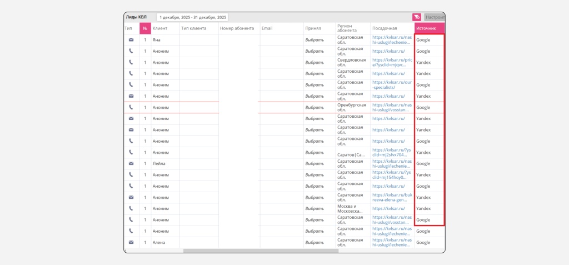Sort by the Тип column header

click(x=128, y=28)
